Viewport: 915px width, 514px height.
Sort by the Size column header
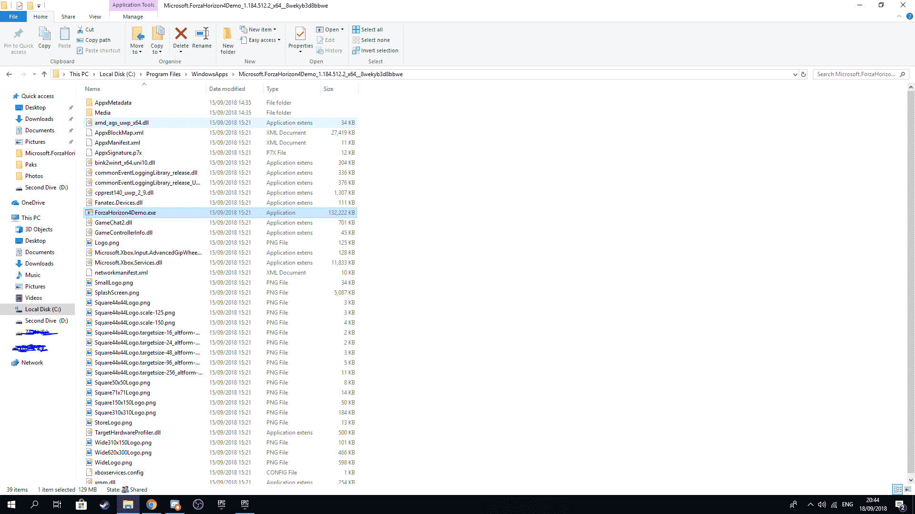pyautogui.click(x=328, y=89)
